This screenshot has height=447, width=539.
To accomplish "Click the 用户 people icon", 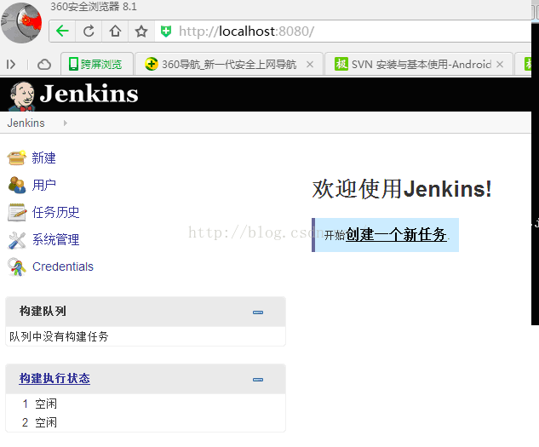I will point(17,185).
